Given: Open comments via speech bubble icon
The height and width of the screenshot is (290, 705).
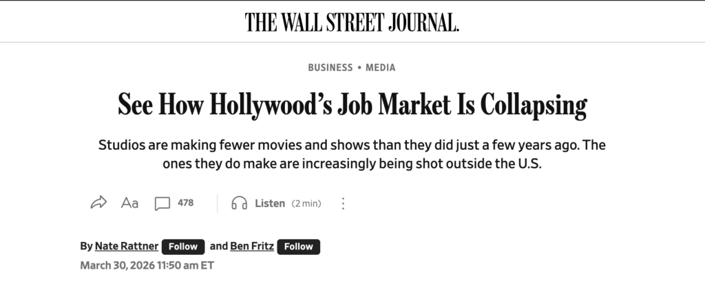Looking at the screenshot, I should pyautogui.click(x=162, y=203).
